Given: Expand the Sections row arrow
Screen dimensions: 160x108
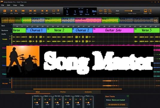Looking at the screenshot, I should (x=11, y=29).
